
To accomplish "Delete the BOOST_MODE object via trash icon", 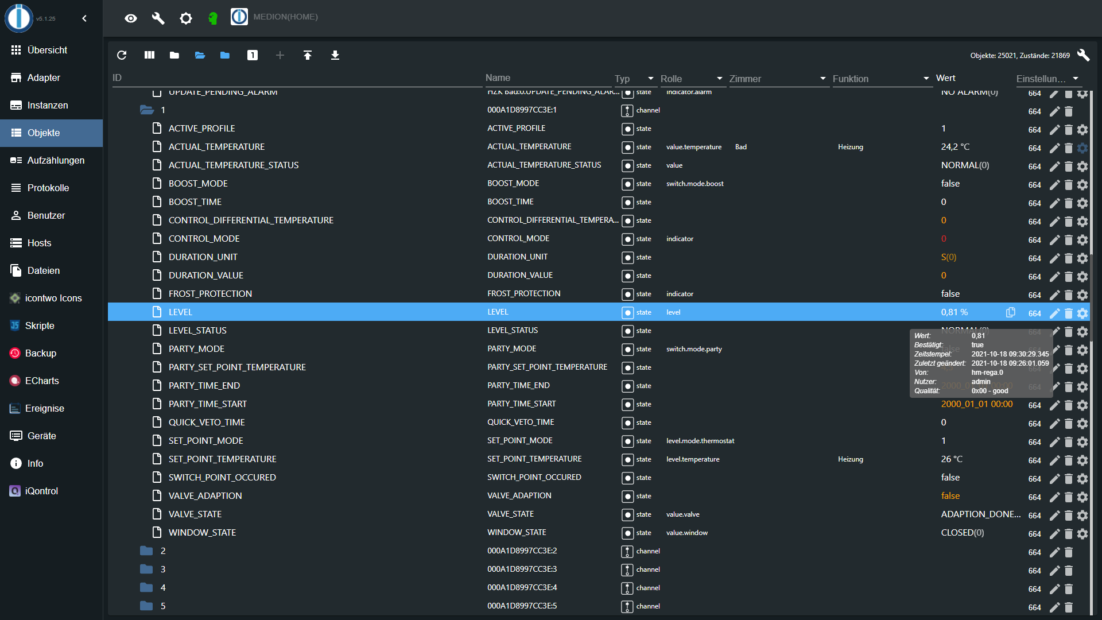I will [x=1069, y=185].
